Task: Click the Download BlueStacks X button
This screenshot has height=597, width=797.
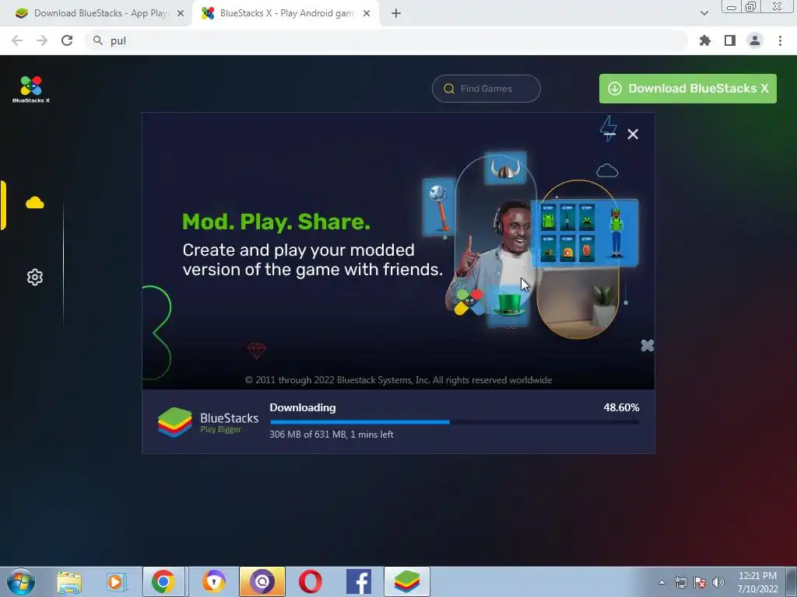Action: click(688, 89)
